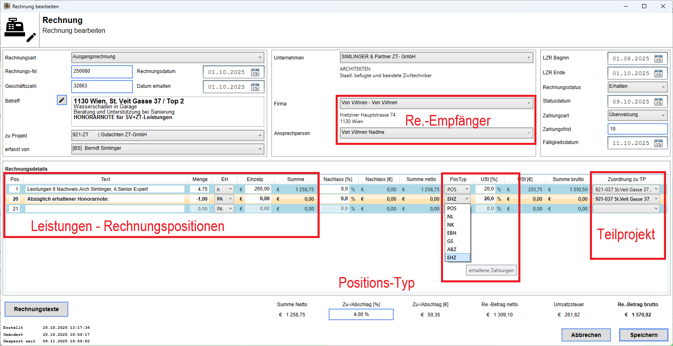Open the Zahlungsart Überweisung dropdown
The height and width of the screenshot is (346, 673).
tap(663, 115)
